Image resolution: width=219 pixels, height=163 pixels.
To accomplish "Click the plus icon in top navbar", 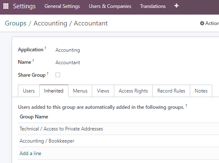I will [x=176, y=6].
